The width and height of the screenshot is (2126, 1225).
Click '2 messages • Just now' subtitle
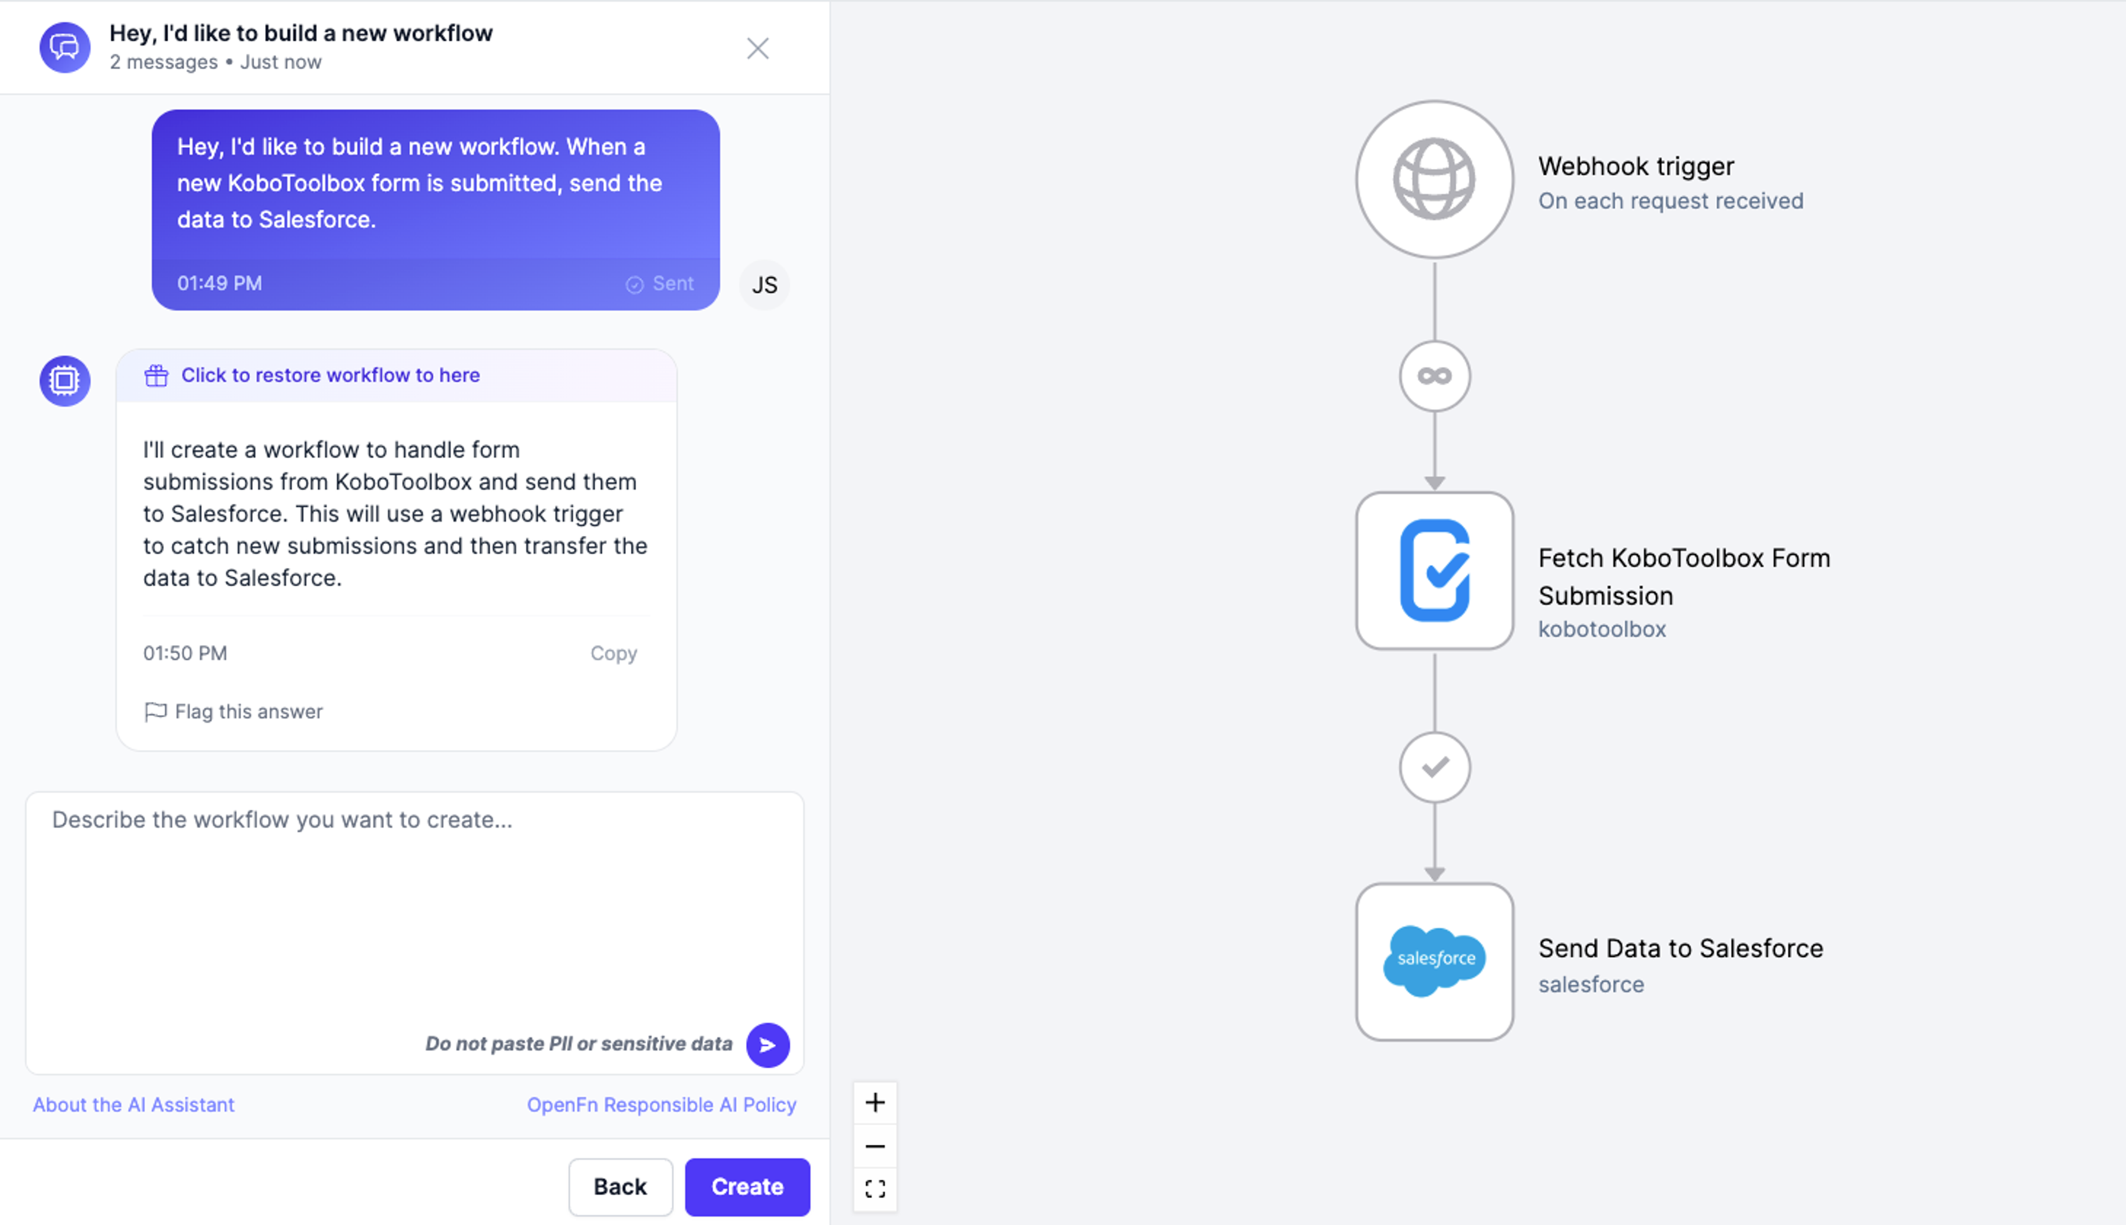pos(215,62)
